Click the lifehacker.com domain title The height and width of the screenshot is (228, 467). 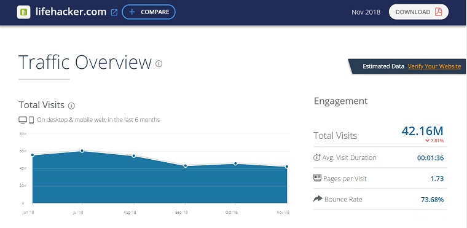[x=71, y=12]
